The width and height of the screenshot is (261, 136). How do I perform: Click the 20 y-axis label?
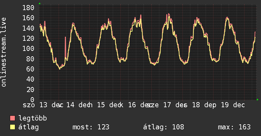pos(30,90)
